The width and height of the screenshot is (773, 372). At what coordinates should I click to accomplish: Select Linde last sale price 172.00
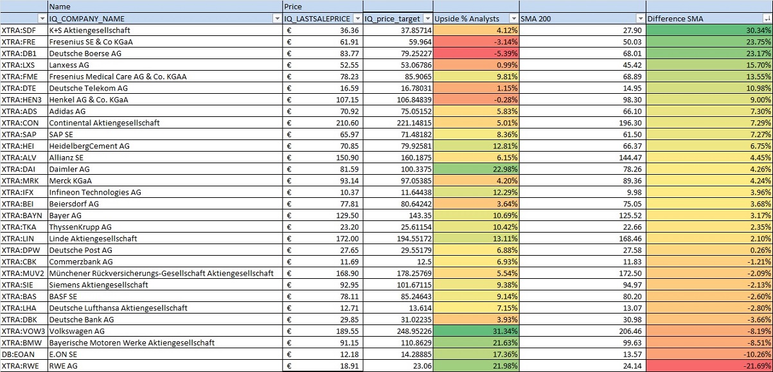tap(323, 238)
